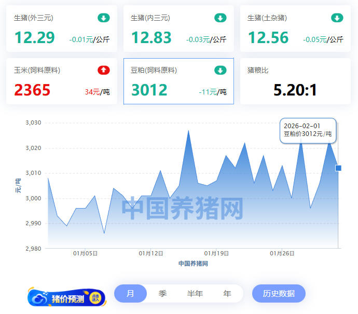Select the 猪粮比 card
Viewport: 358px width, 314px height.
pos(295,81)
